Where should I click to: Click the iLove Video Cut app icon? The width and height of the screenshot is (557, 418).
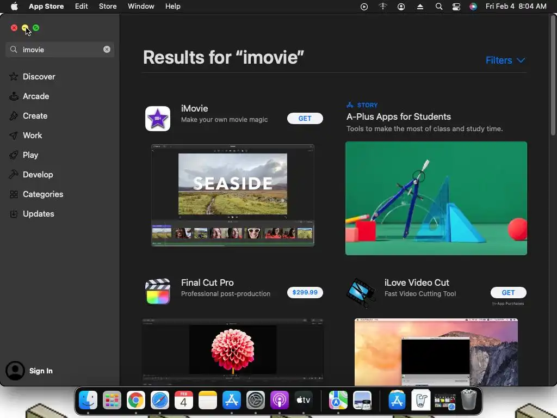(361, 292)
